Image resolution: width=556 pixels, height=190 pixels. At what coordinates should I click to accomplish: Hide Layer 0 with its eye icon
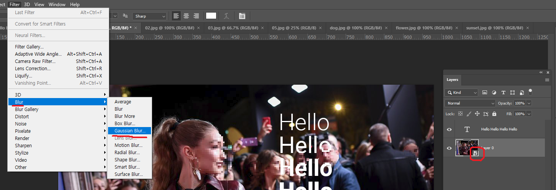click(449, 148)
